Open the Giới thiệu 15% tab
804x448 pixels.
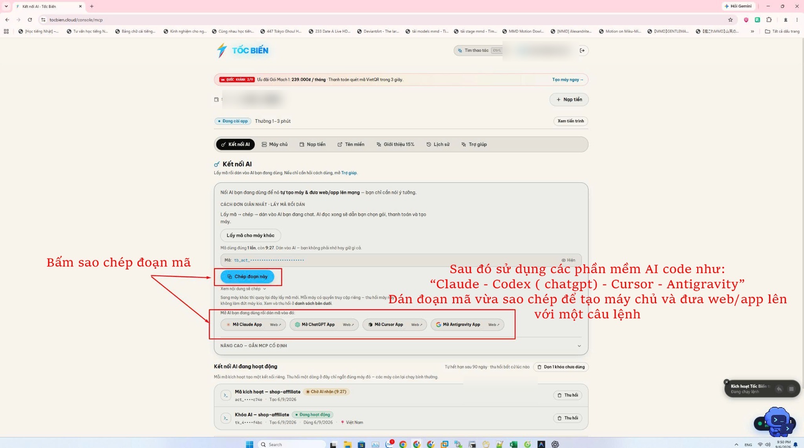coord(395,144)
